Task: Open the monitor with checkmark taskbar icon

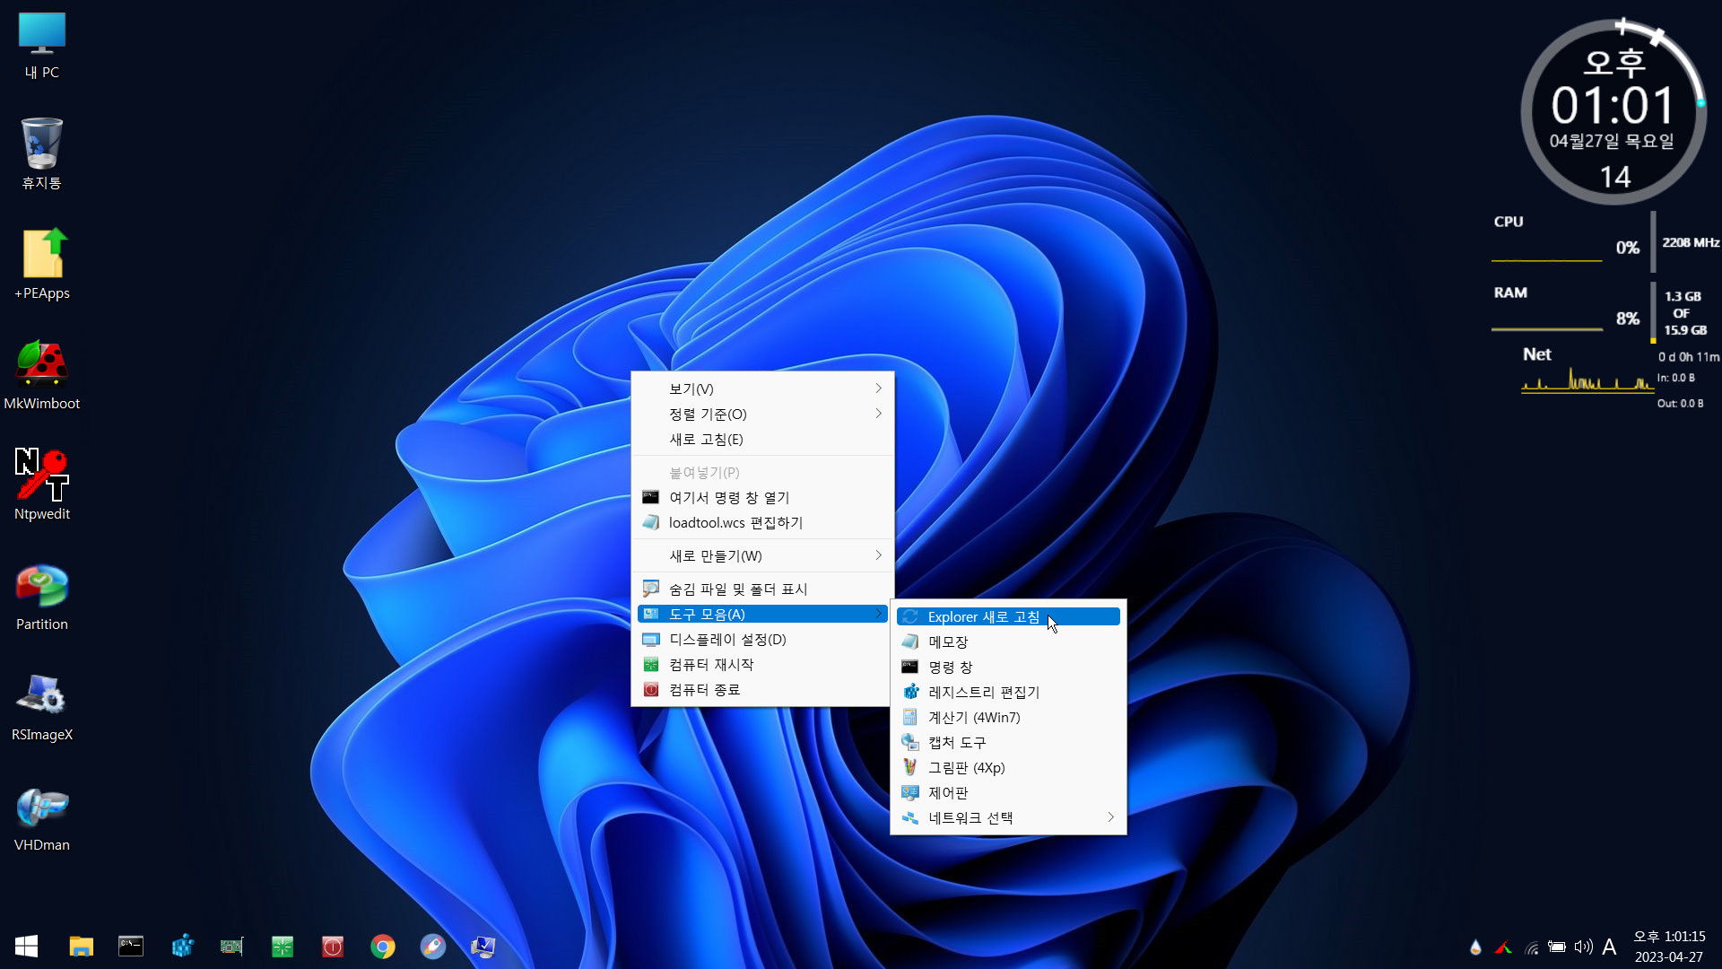Action: click(x=483, y=947)
